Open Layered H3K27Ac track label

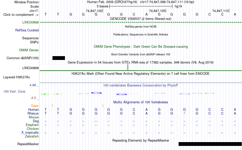pos(17,77)
